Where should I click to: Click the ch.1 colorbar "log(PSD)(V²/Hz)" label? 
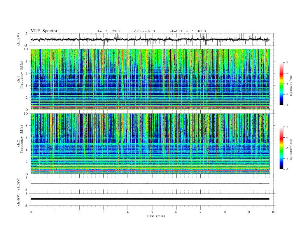coord(291,85)
